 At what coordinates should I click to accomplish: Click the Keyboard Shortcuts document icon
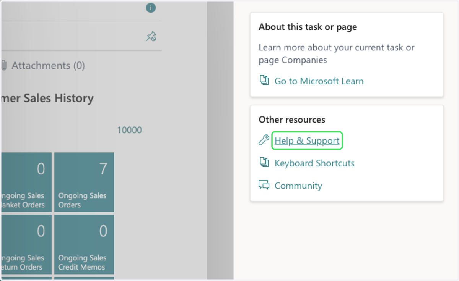pyautogui.click(x=264, y=162)
